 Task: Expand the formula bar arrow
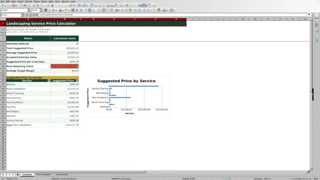click(309, 15)
